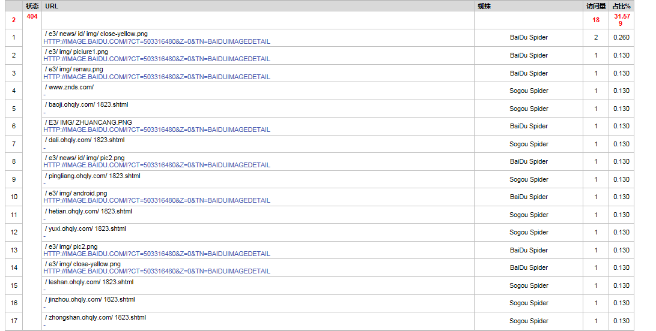
Task: Select the 状态 column header
Action: [x=32, y=6]
